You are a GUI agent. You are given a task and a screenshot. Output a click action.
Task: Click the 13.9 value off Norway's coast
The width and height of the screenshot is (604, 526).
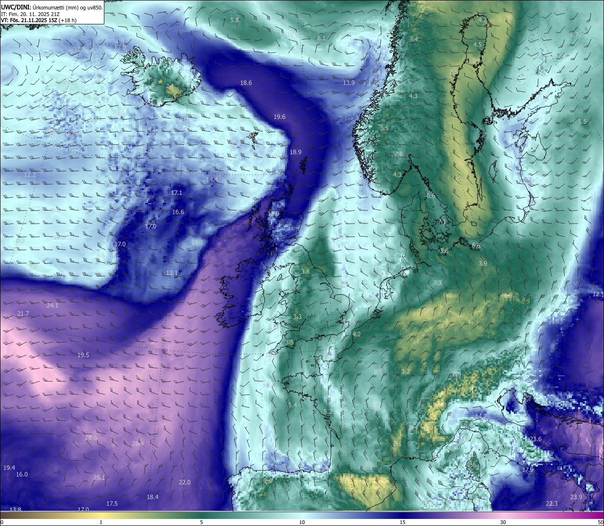[349, 83]
